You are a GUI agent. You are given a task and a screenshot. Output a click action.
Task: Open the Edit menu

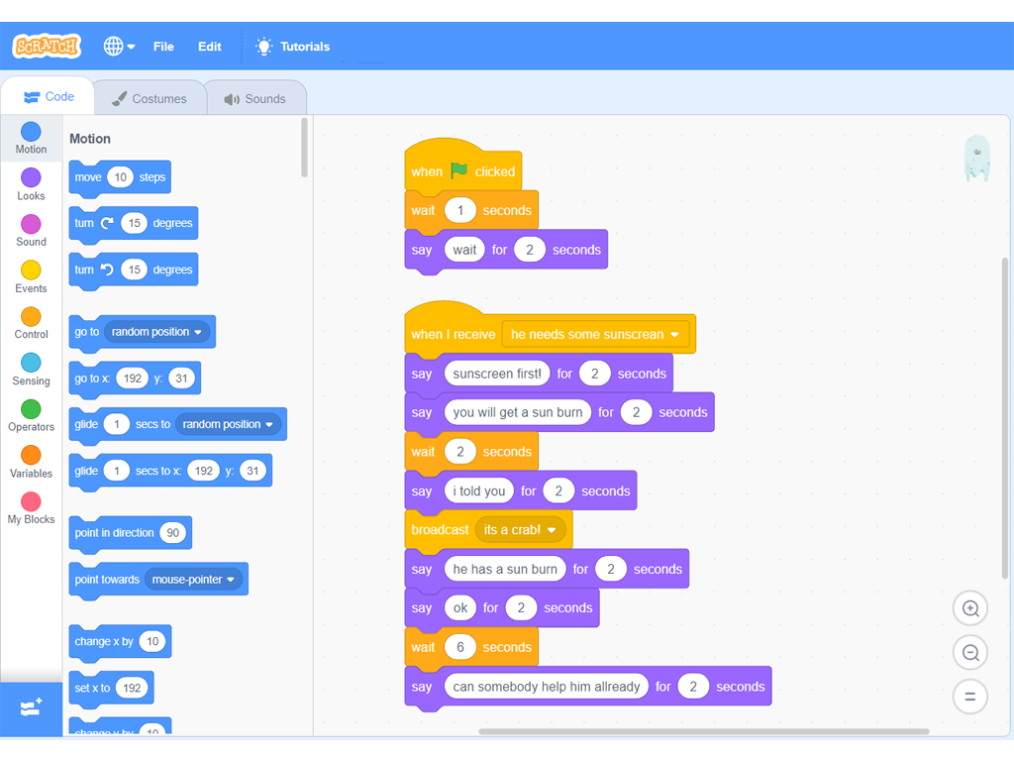pos(209,47)
